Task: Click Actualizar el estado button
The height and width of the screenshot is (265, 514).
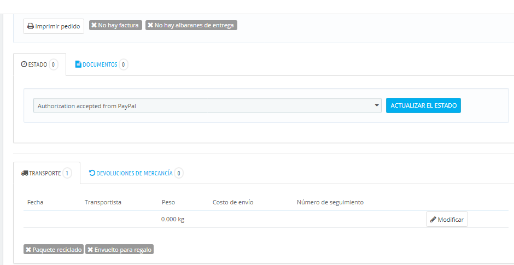Action: coord(424,105)
